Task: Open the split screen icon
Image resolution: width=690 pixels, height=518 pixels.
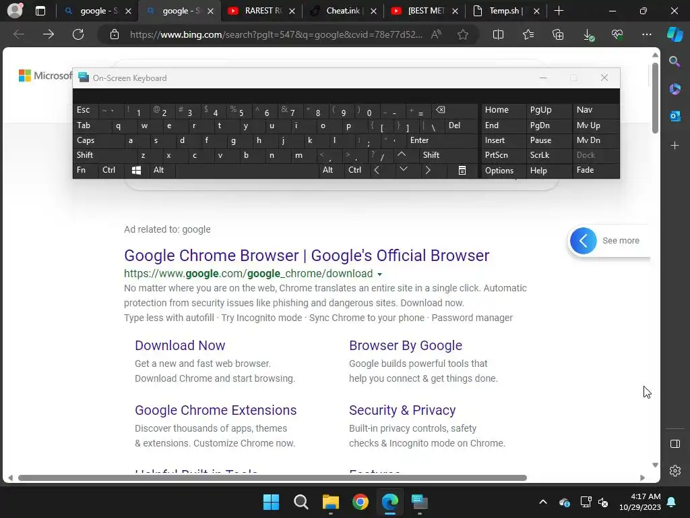Action: [x=498, y=34]
